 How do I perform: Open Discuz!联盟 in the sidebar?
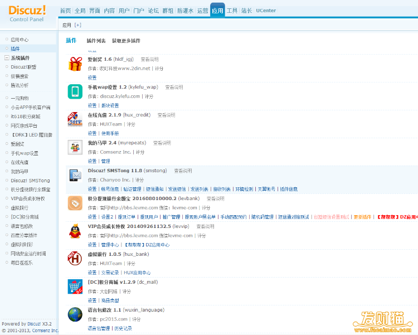(23, 67)
